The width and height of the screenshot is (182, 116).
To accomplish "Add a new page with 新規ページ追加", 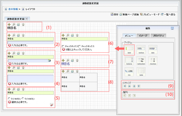I will point(129,14).
